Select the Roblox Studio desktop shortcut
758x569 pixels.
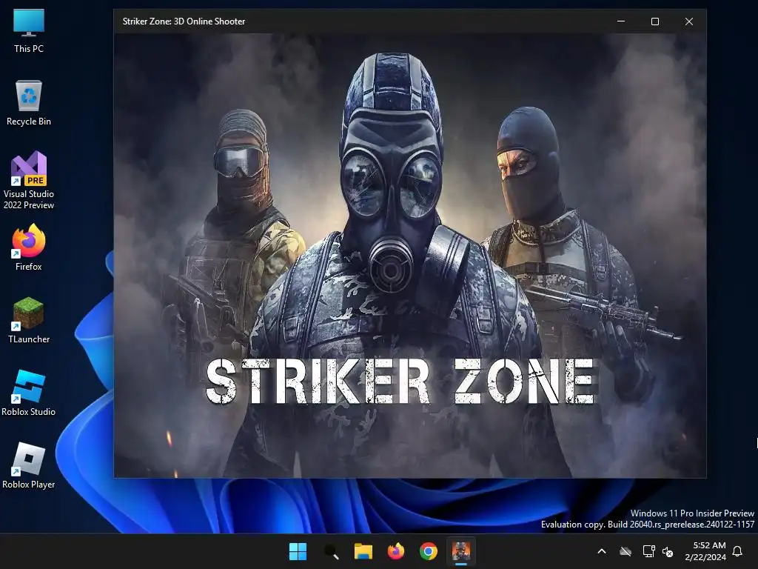click(x=29, y=393)
